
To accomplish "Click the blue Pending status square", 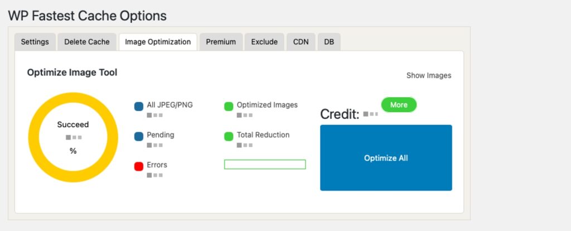I will click(x=139, y=136).
